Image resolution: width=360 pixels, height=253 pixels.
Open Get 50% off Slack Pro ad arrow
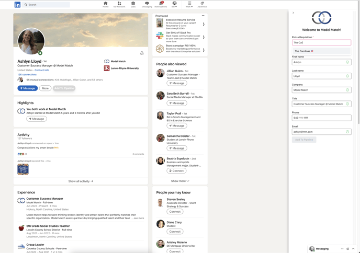204,37
